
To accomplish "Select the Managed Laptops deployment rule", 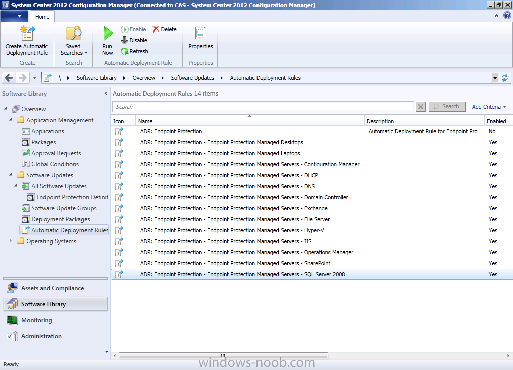I will tap(312, 153).
